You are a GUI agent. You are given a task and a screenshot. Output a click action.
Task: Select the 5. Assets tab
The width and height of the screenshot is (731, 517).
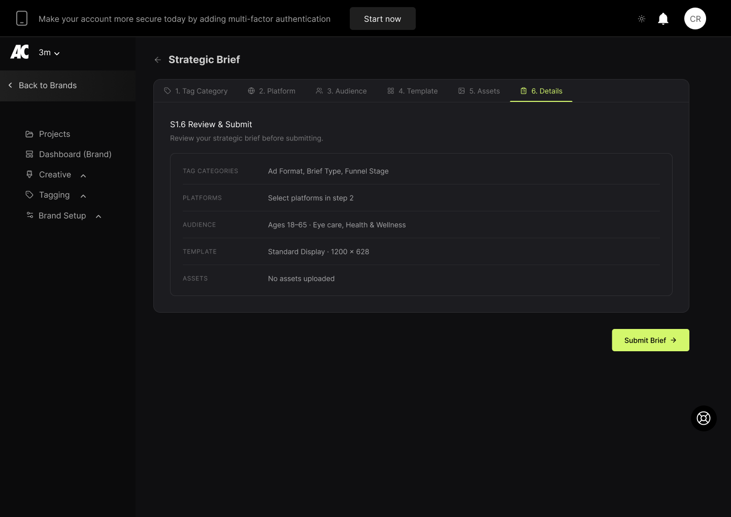click(x=479, y=91)
